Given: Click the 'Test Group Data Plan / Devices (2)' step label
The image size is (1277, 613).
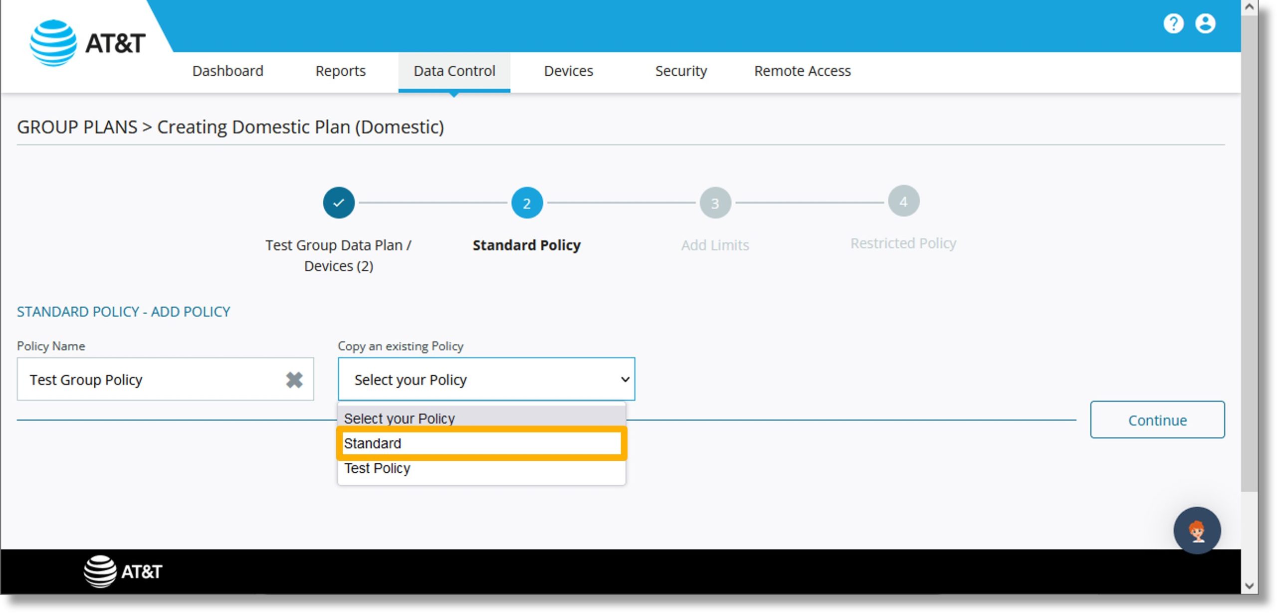Looking at the screenshot, I should 339,255.
